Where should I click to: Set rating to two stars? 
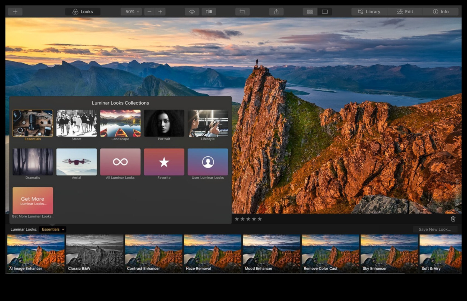[x=242, y=219]
